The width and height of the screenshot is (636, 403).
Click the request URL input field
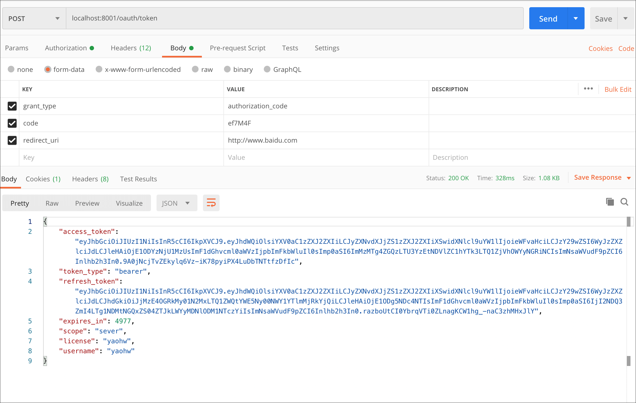(x=294, y=18)
